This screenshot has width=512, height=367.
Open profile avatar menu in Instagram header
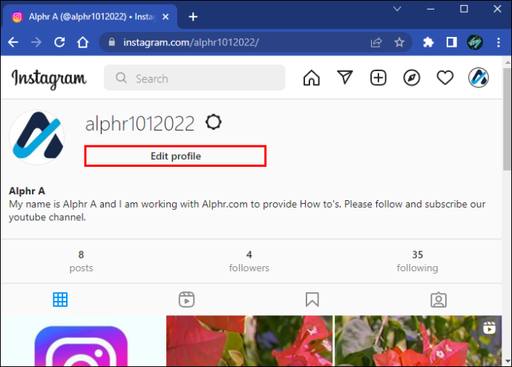[479, 78]
